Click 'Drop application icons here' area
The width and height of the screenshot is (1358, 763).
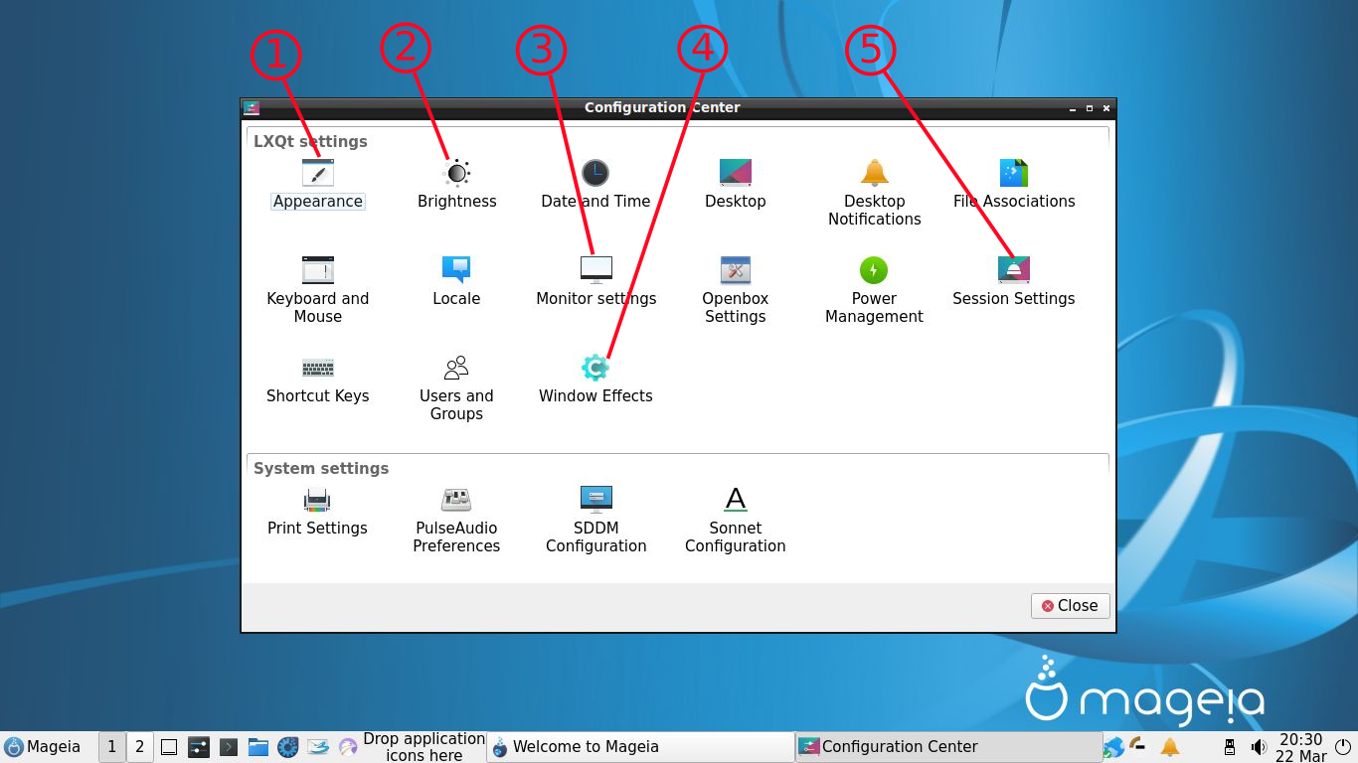click(424, 747)
